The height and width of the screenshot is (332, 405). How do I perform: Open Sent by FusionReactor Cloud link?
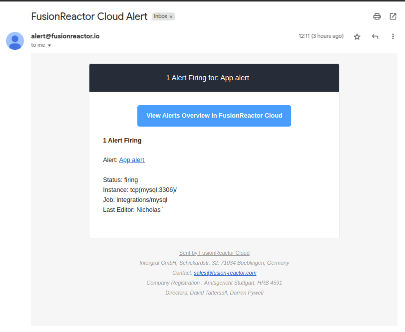pyautogui.click(x=214, y=253)
